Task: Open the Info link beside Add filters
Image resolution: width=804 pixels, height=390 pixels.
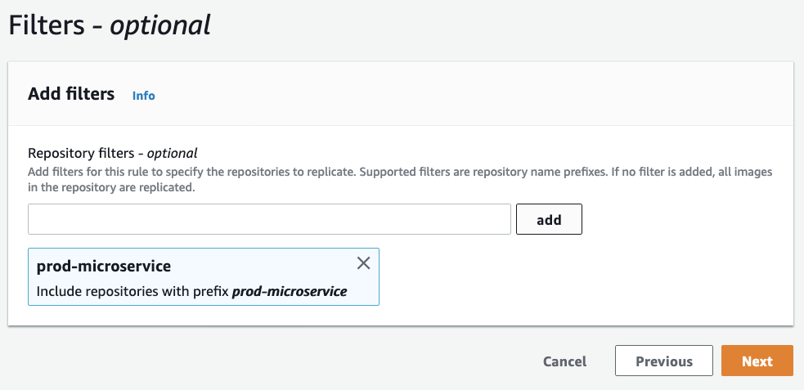Action: (143, 96)
